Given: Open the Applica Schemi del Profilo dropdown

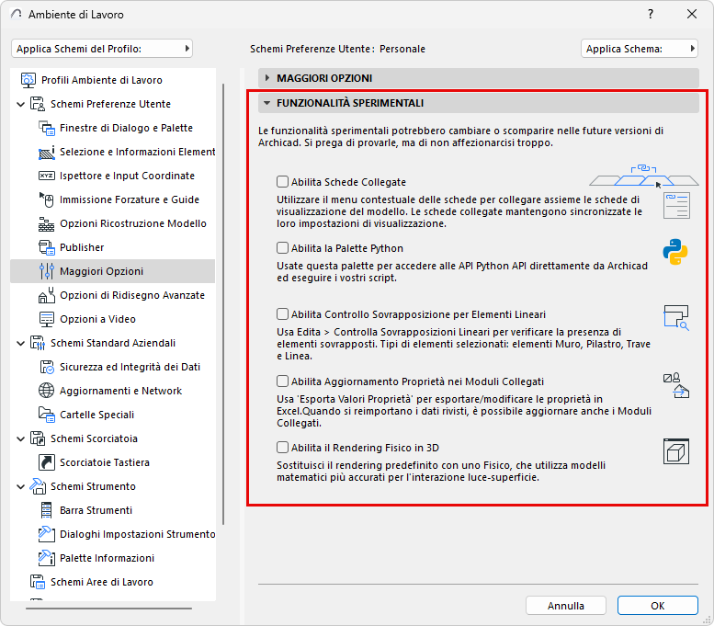Looking at the screenshot, I should click(x=102, y=49).
